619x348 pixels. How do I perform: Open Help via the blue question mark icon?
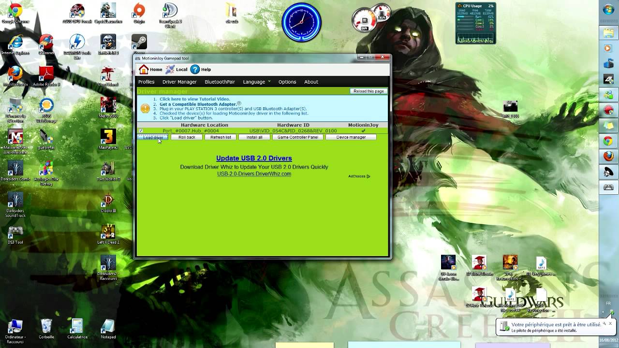point(195,70)
